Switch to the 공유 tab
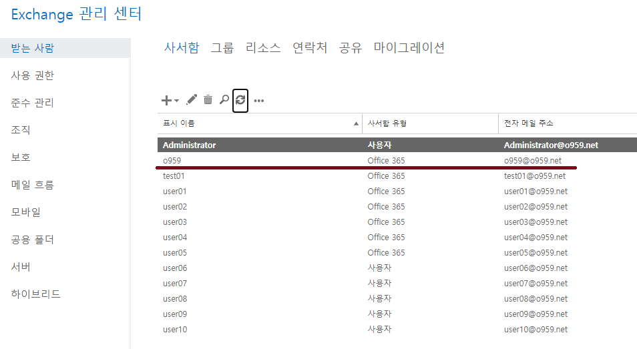 pyautogui.click(x=351, y=47)
